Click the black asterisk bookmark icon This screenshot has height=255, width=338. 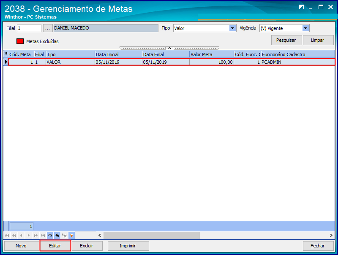point(57,236)
